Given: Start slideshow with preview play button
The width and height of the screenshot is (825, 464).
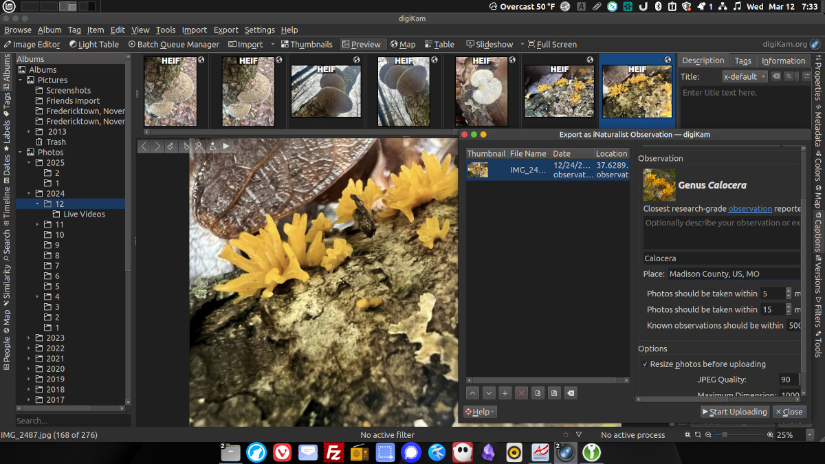Looking at the screenshot, I should click(x=226, y=146).
